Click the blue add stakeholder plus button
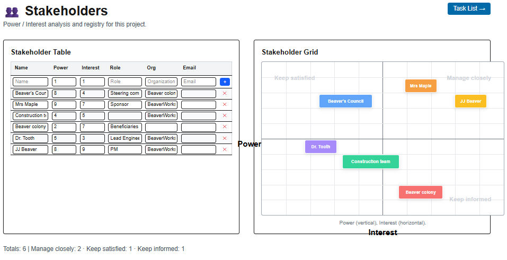Screen dimensions: 507x260 click(225, 82)
